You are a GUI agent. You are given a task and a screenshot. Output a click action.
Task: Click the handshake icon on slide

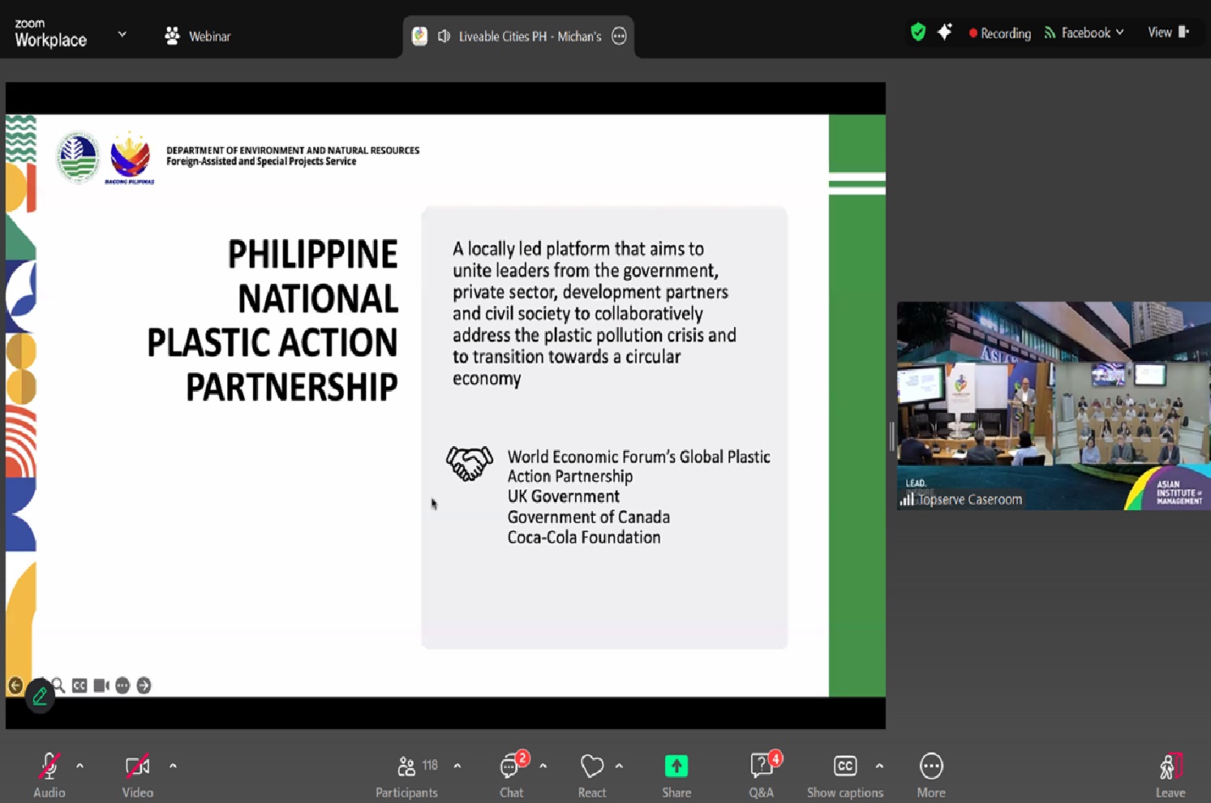470,464
